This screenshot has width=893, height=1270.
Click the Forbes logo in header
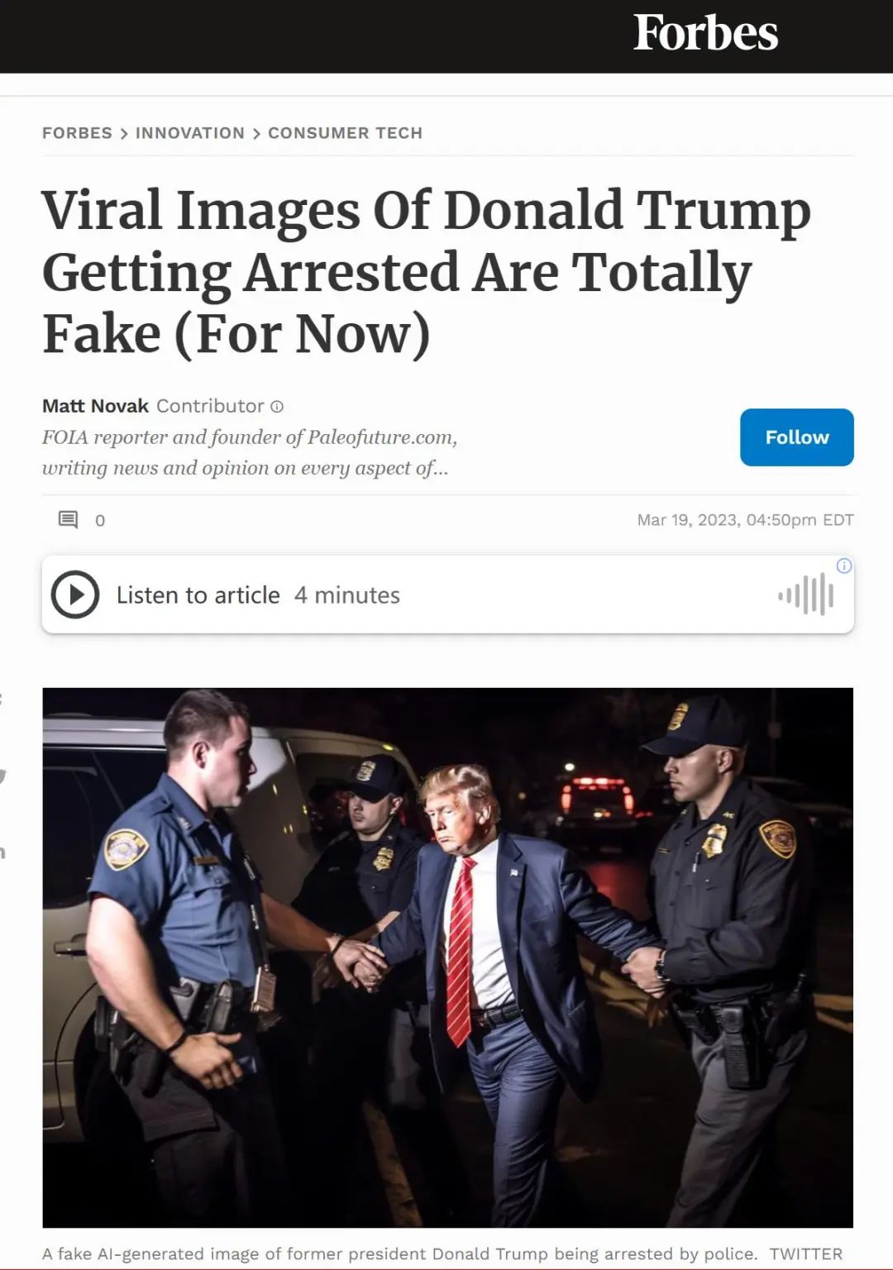(705, 33)
